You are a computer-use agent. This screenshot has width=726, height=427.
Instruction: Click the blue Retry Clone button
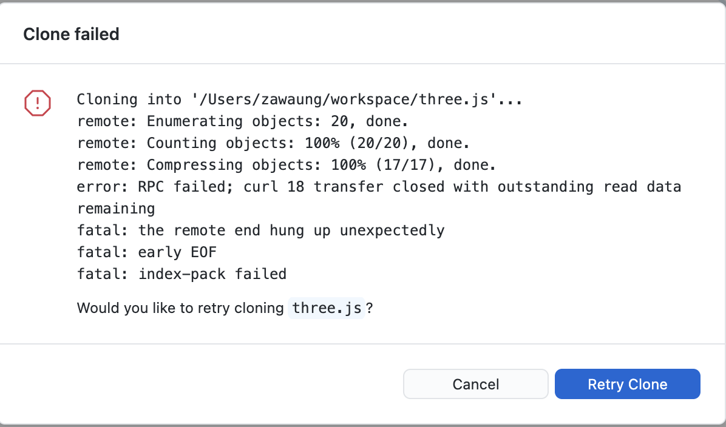(x=627, y=384)
